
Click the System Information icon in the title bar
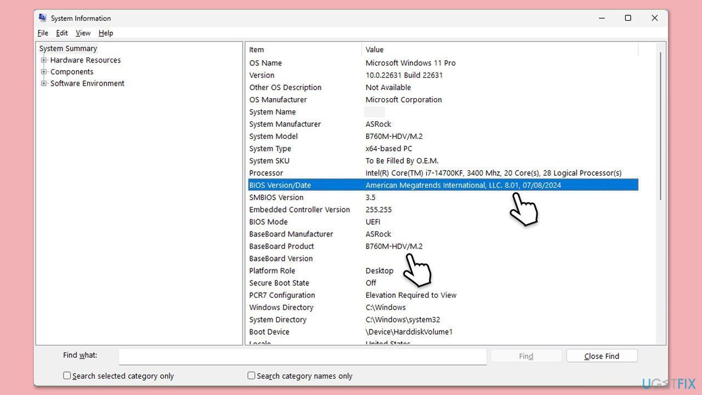pos(42,18)
